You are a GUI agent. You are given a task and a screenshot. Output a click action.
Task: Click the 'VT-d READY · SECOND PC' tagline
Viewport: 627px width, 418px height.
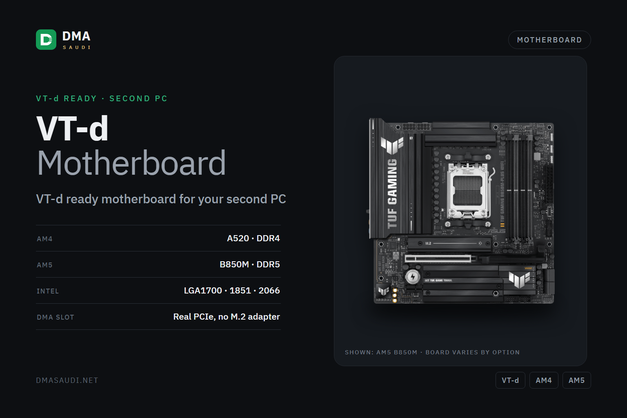point(102,98)
